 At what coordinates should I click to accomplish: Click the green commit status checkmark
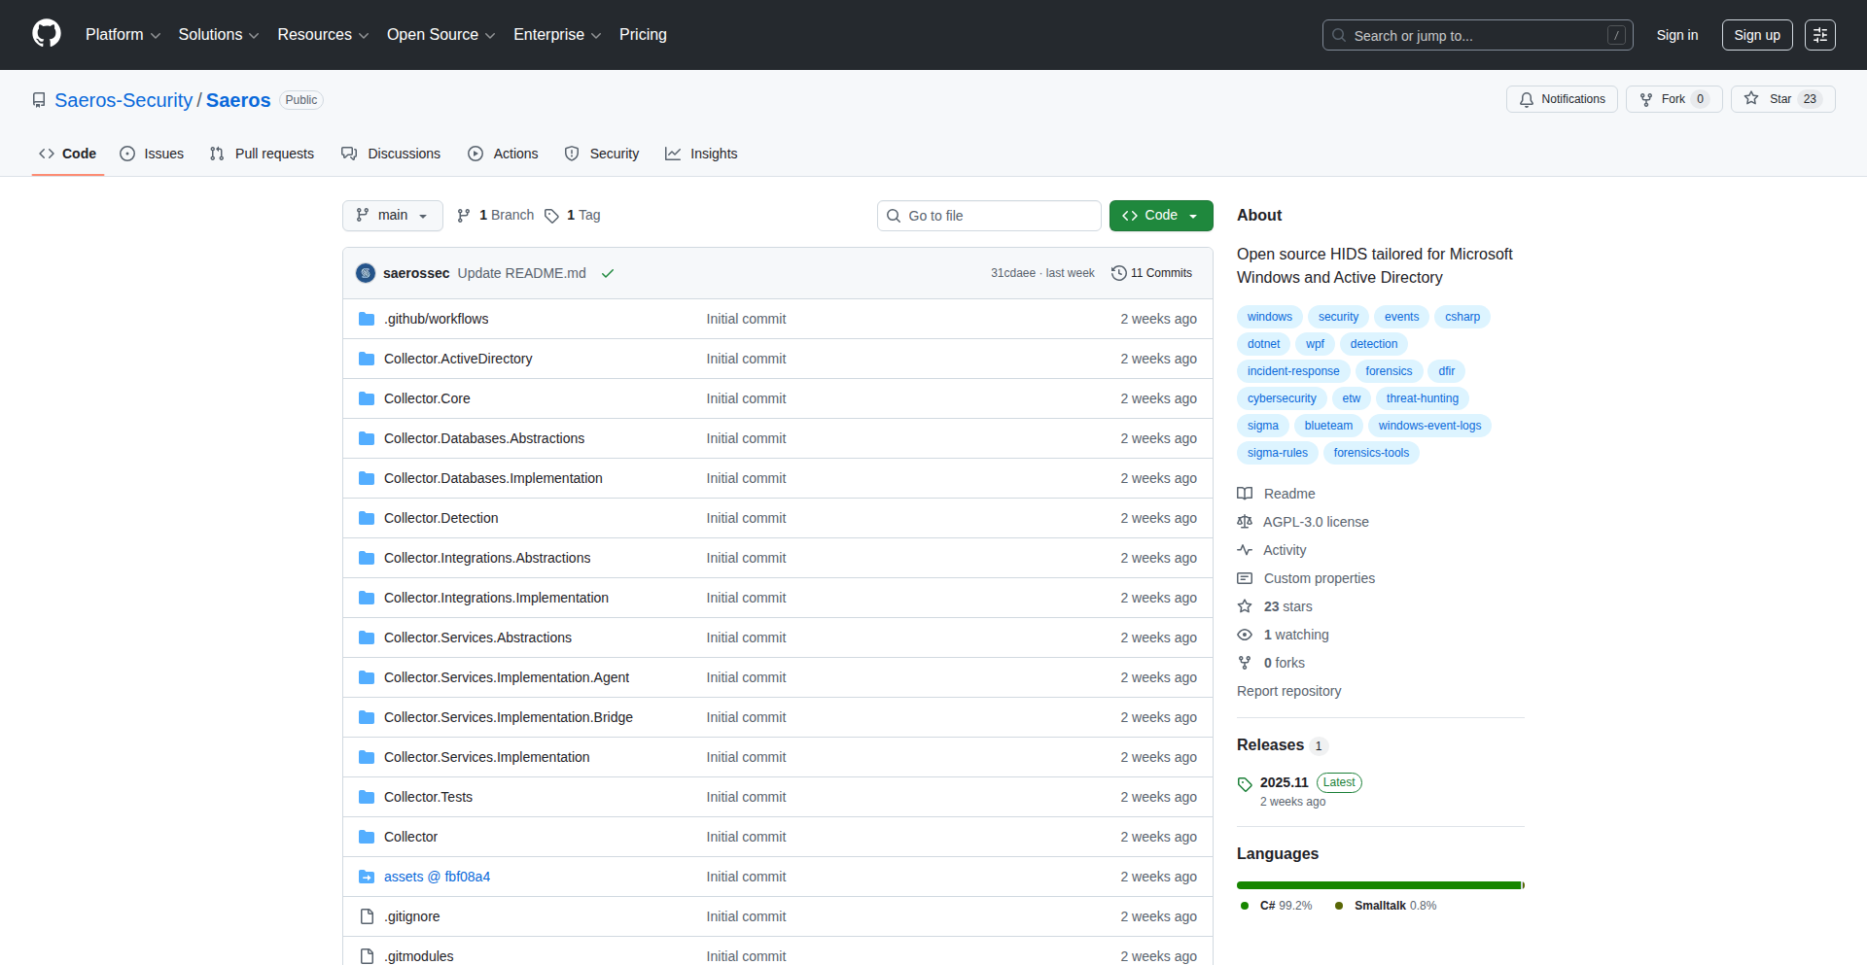pyautogui.click(x=608, y=273)
